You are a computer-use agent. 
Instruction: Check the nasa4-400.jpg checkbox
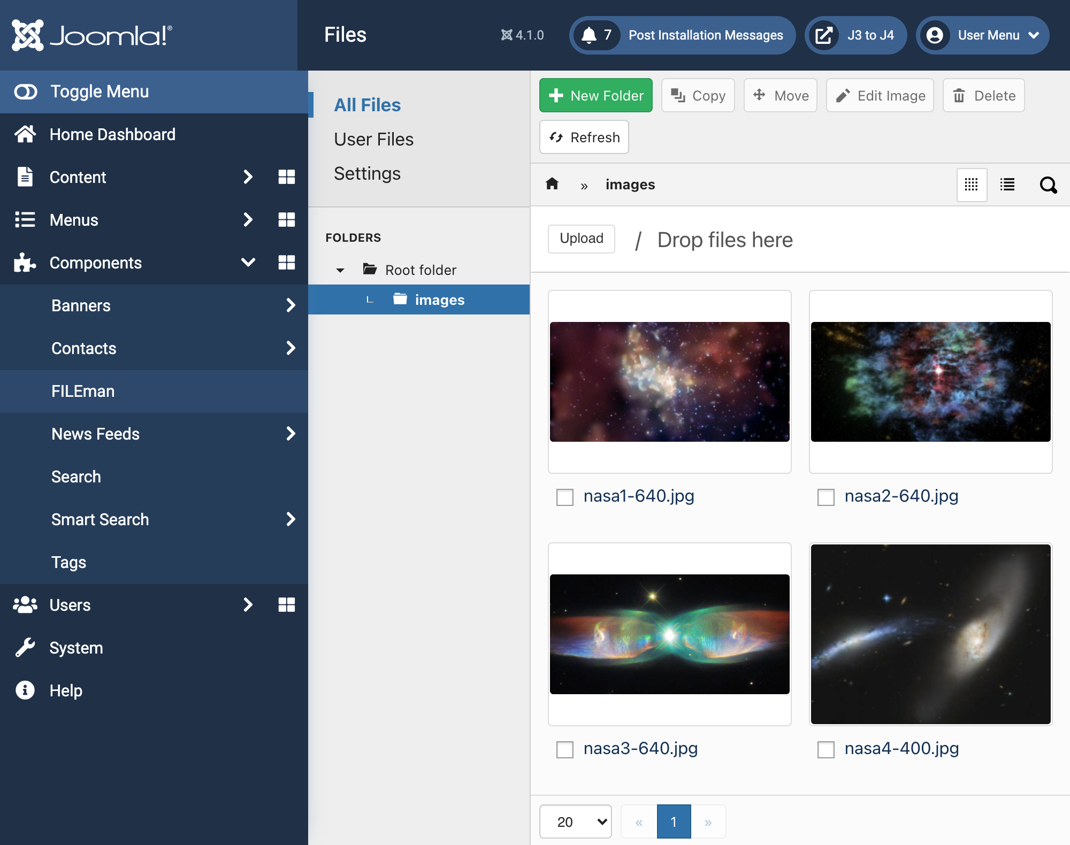826,750
